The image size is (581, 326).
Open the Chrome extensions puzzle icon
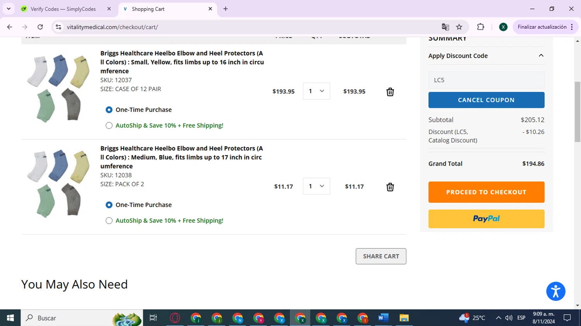click(481, 27)
